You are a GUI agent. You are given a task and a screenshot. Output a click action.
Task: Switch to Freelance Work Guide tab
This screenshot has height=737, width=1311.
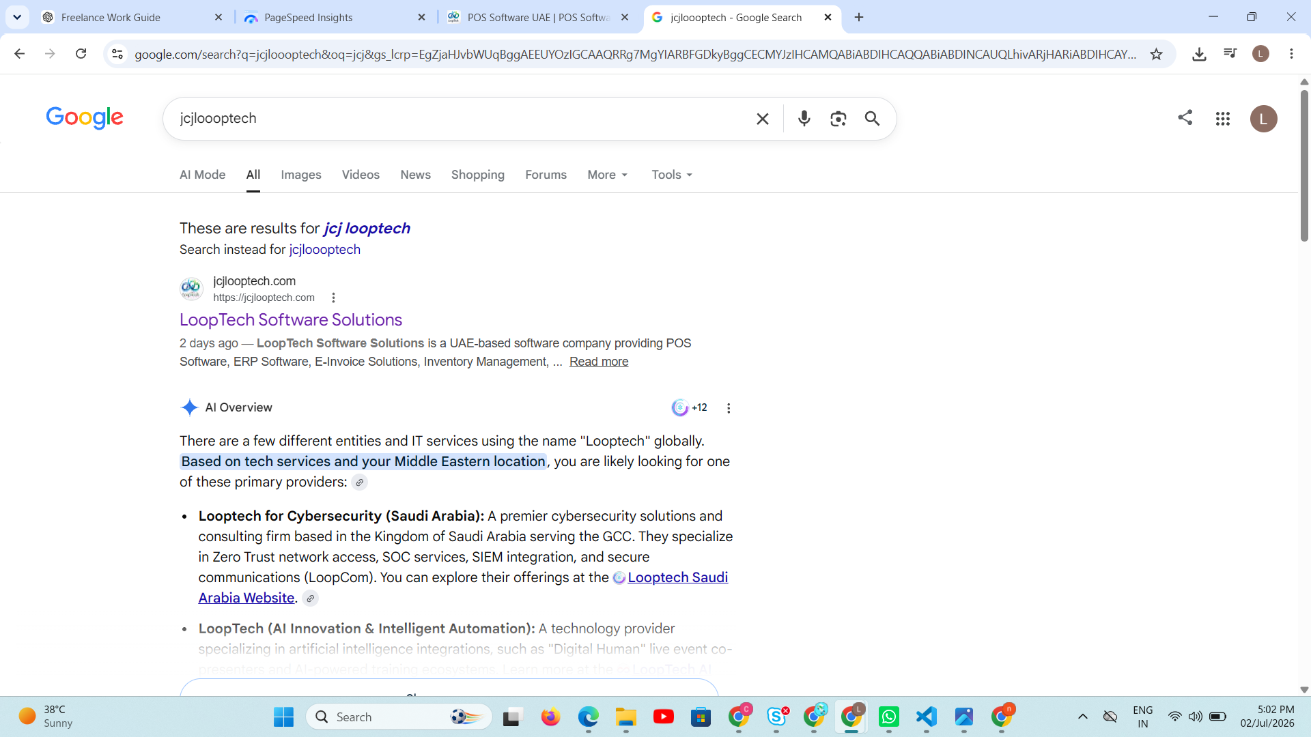click(x=132, y=18)
